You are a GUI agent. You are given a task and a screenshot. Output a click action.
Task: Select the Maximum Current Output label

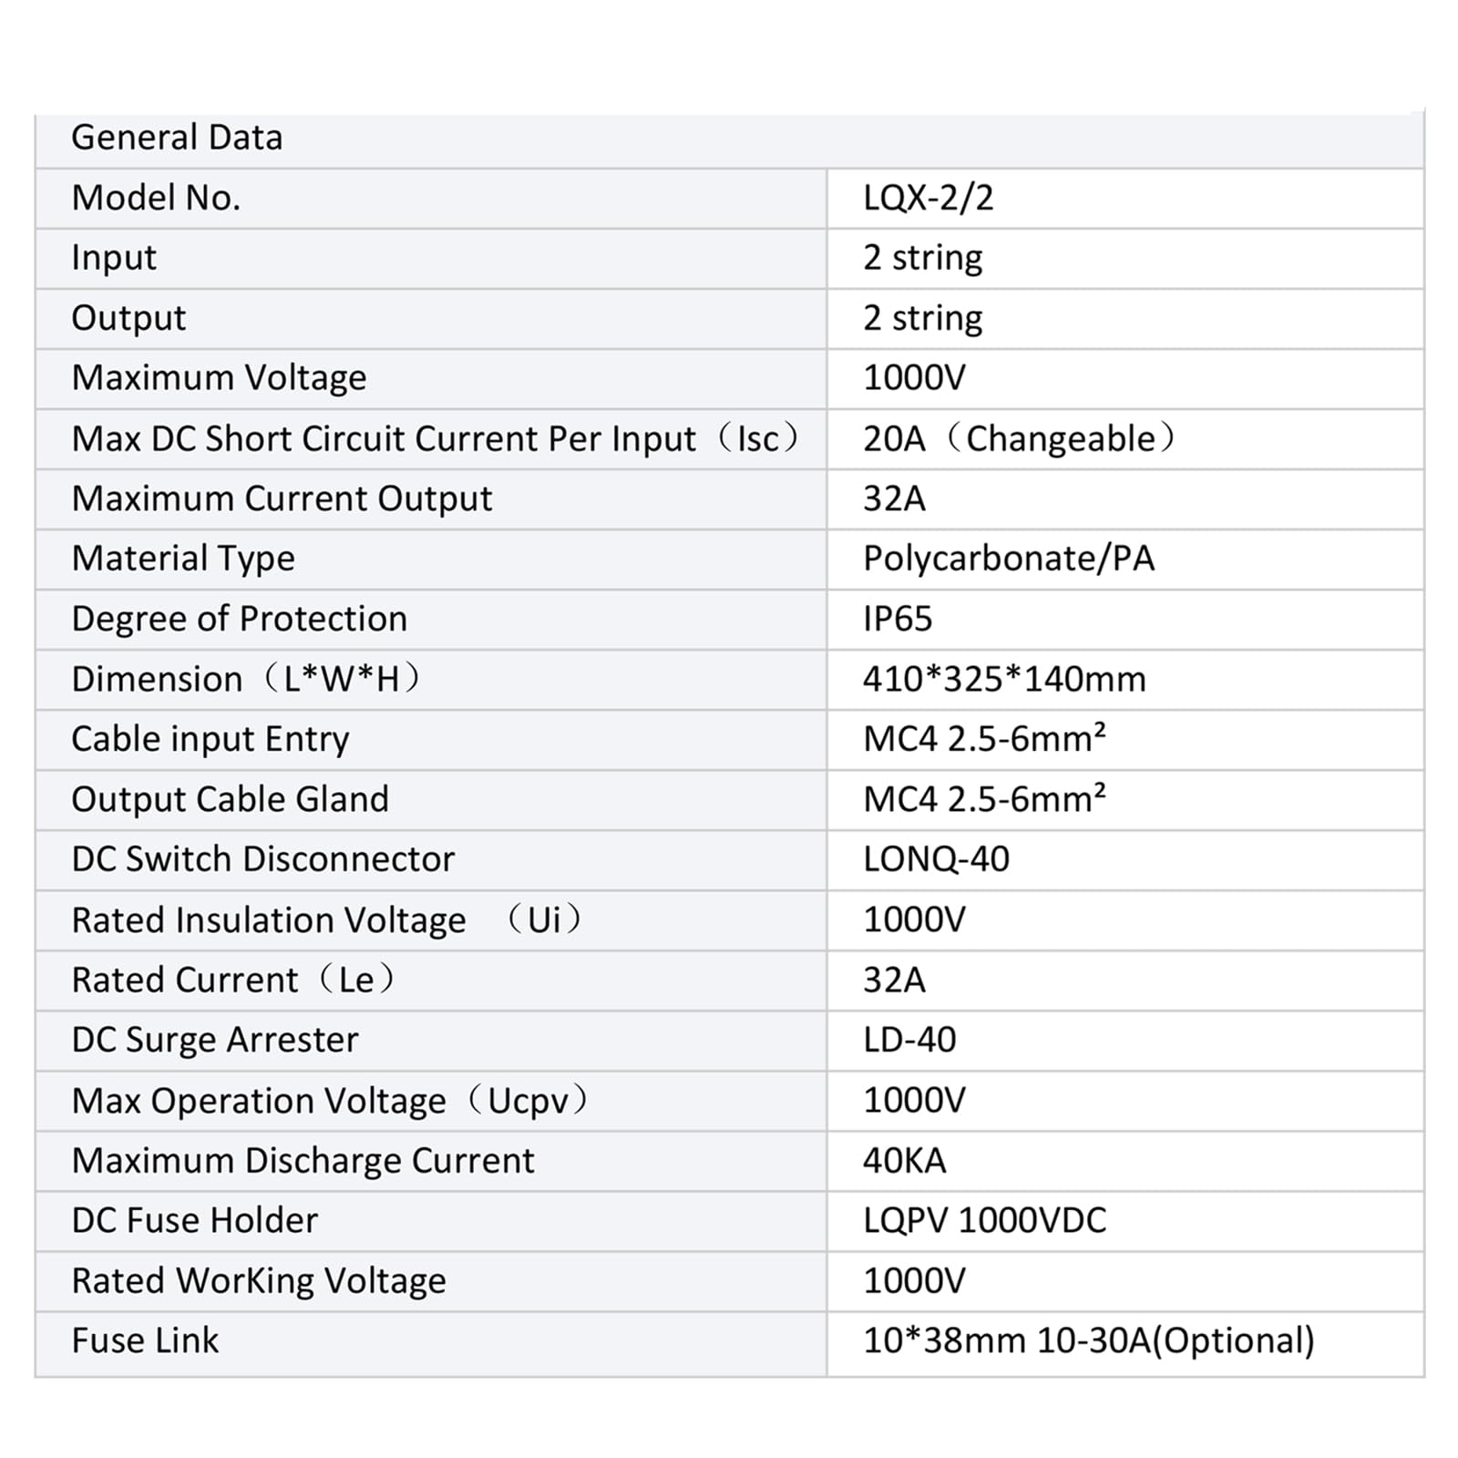[282, 498]
